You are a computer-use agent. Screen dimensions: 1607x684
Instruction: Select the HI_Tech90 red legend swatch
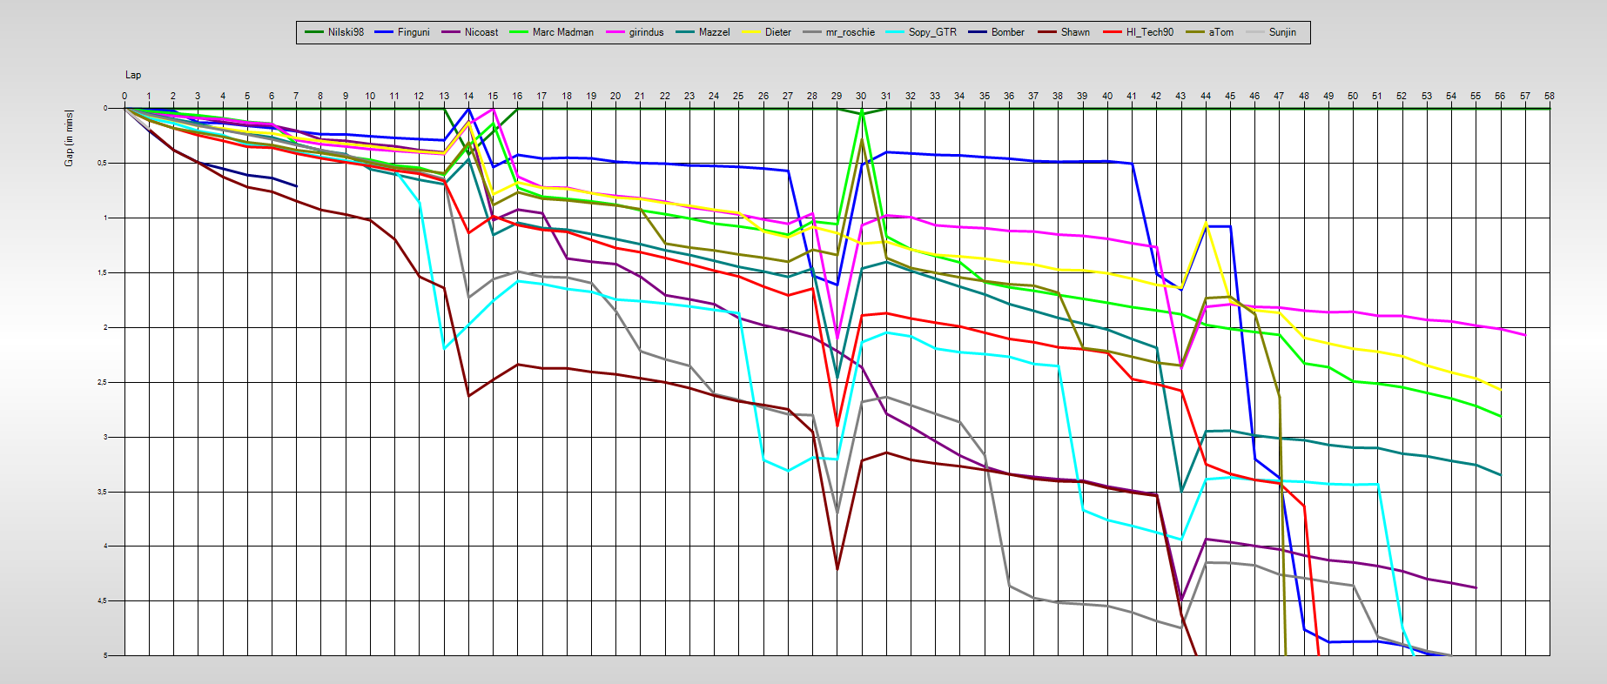1113,32
